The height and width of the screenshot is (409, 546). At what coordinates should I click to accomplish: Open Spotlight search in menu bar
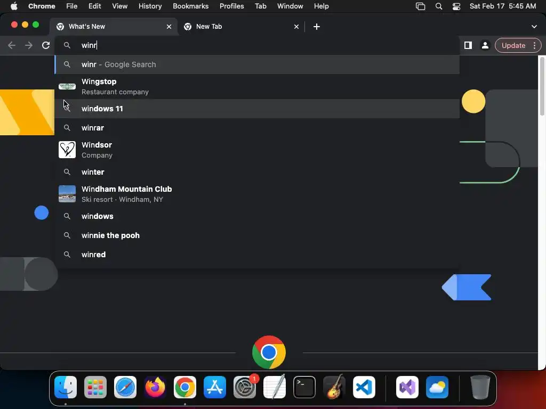click(x=439, y=6)
